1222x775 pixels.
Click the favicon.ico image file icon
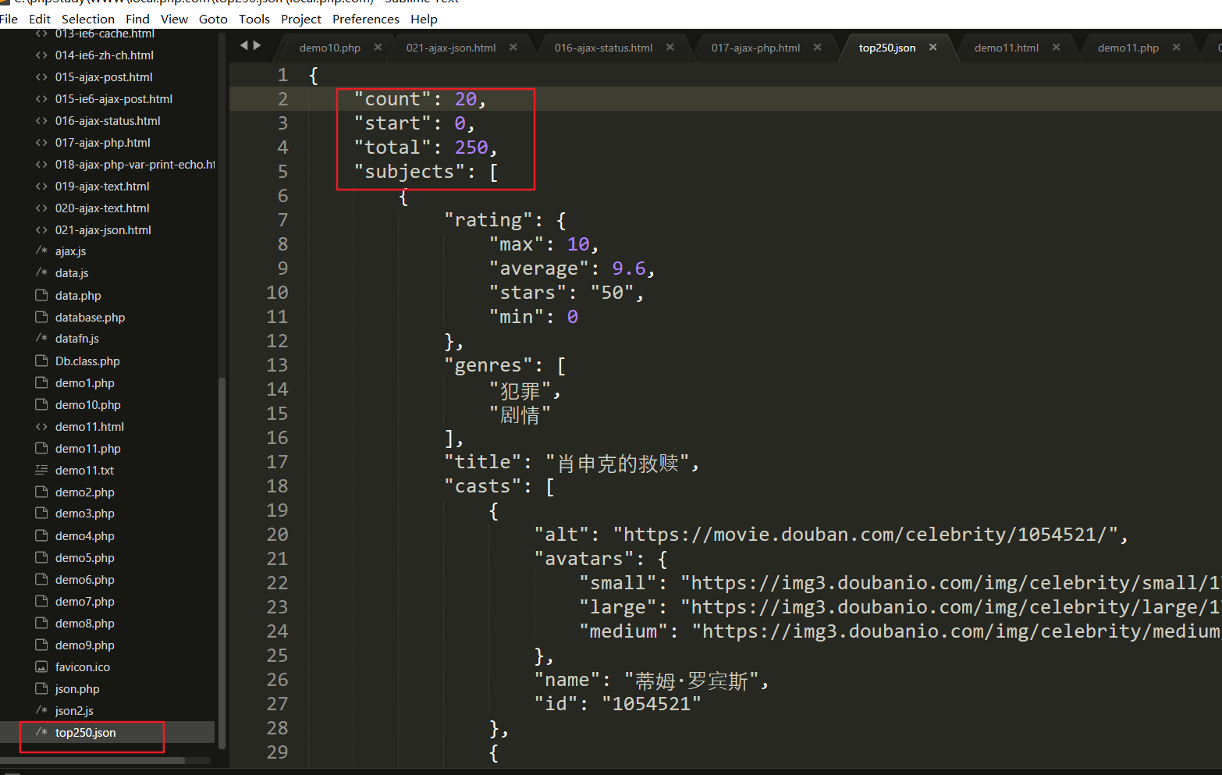tap(41, 667)
